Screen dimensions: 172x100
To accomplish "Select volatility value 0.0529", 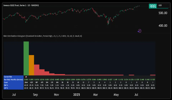I will pyautogui.click(x=67, y=80).
